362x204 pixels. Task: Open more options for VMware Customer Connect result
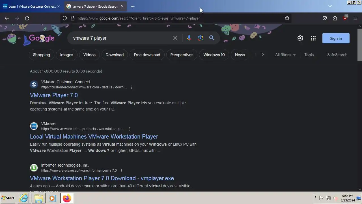pyautogui.click(x=132, y=87)
